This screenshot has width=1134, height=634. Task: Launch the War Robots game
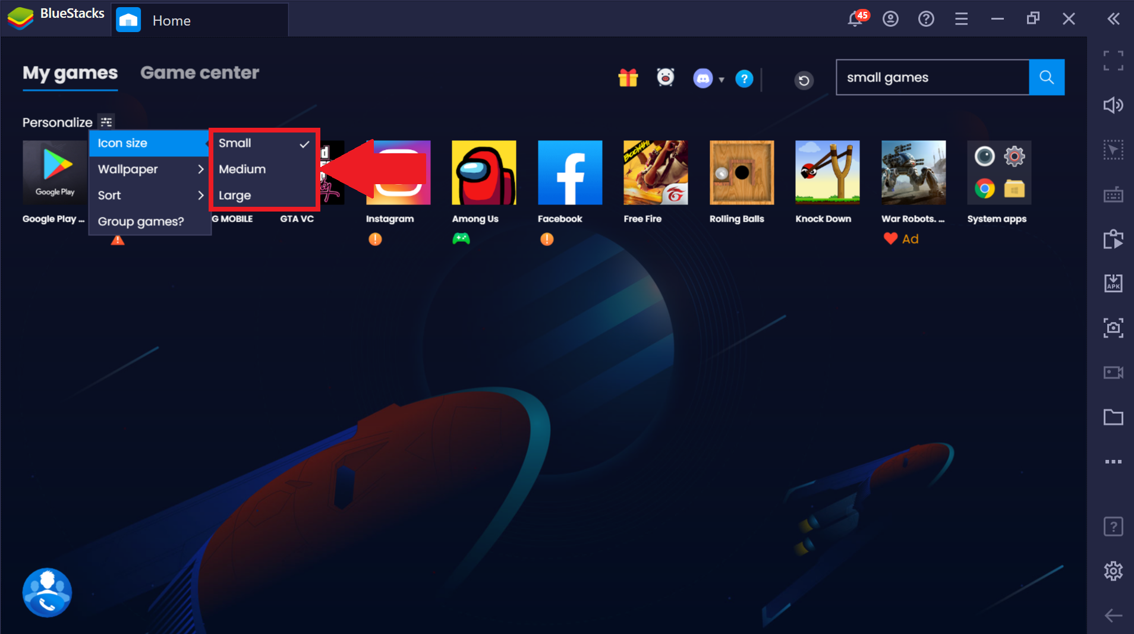click(x=913, y=173)
